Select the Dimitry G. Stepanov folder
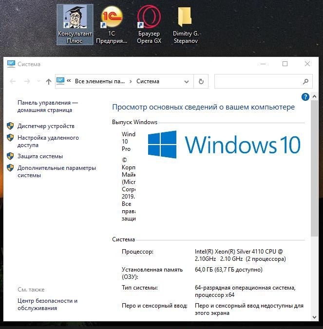323x329 pixels. (186, 24)
